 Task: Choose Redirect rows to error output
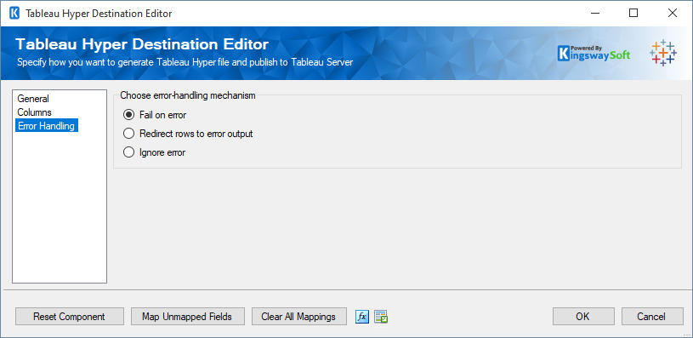coord(188,134)
